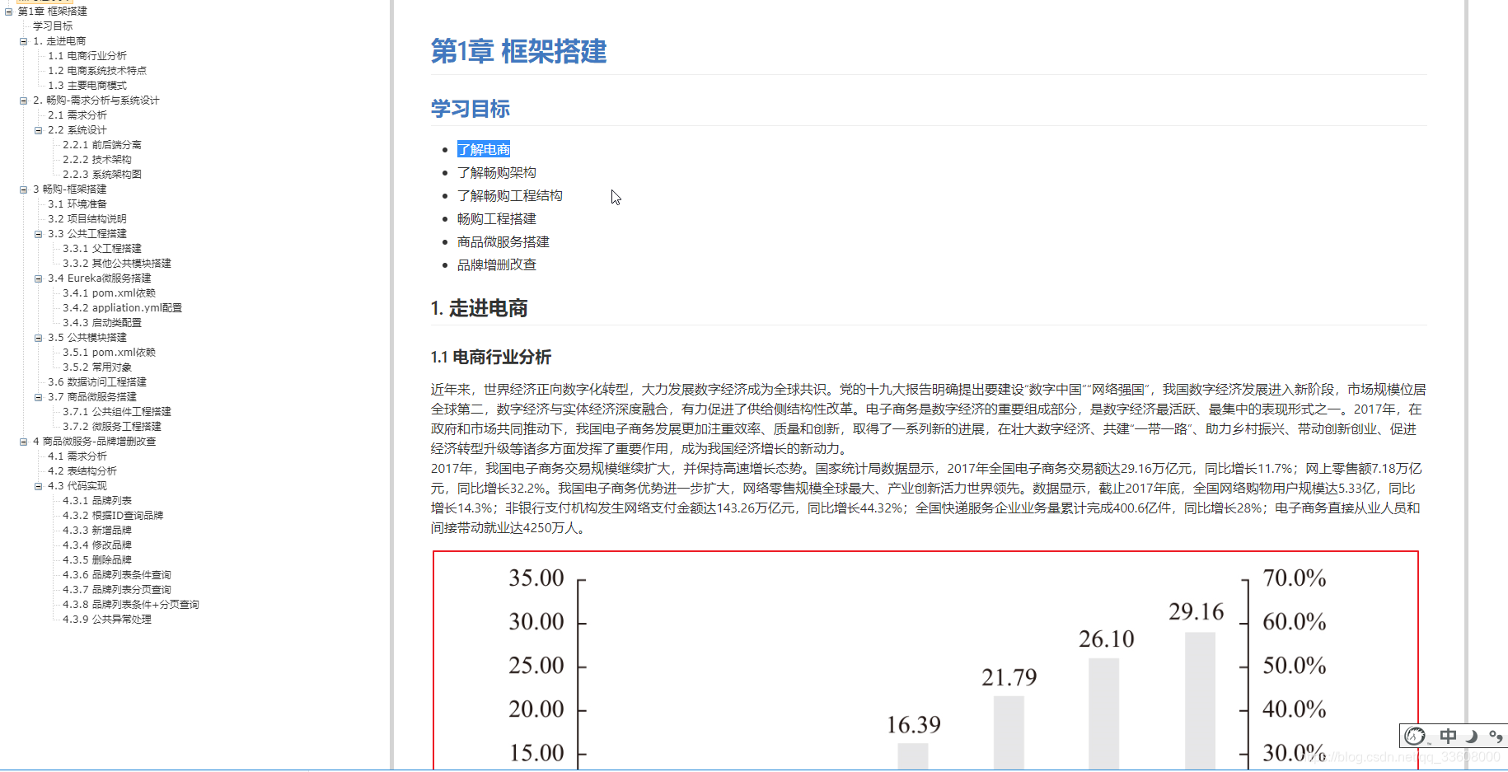The image size is (1508, 772).
Task: Click the 商品微服务搭建 bullet text
Action: [x=503, y=241]
